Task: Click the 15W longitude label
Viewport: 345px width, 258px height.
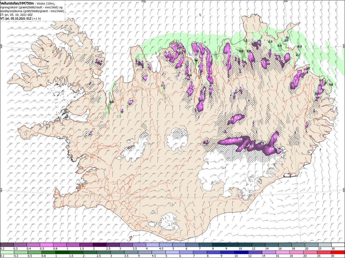Action: tap(285, 1)
